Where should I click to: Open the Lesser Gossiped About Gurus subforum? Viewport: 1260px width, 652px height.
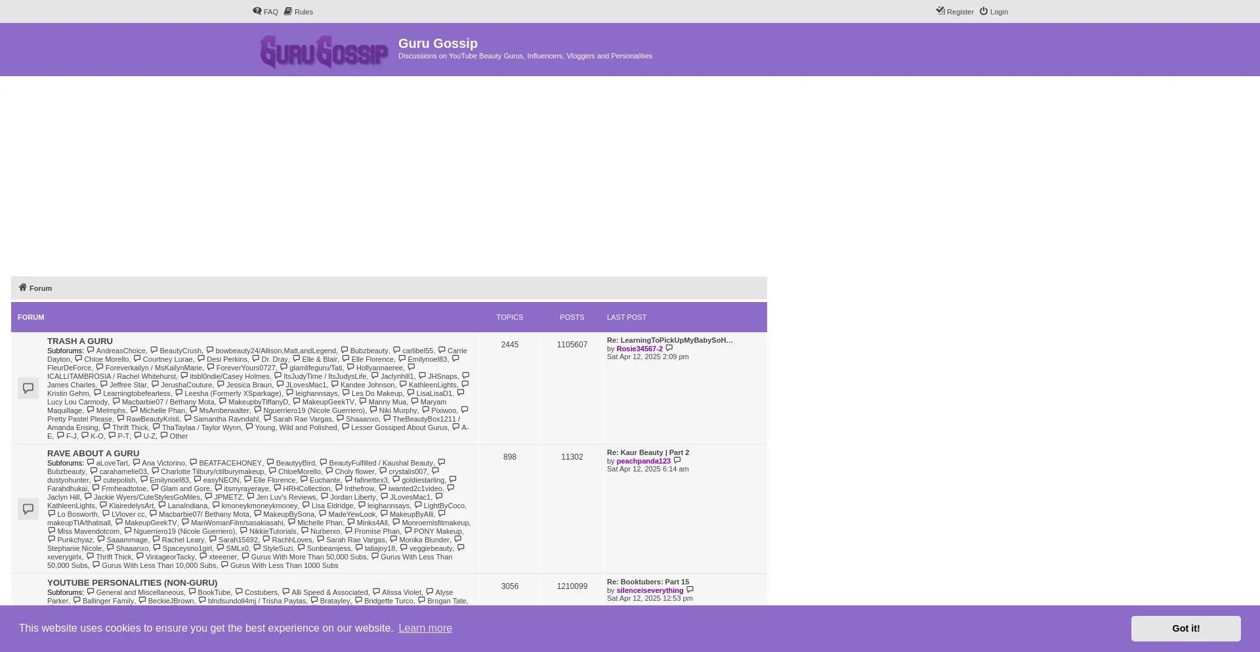tap(399, 427)
